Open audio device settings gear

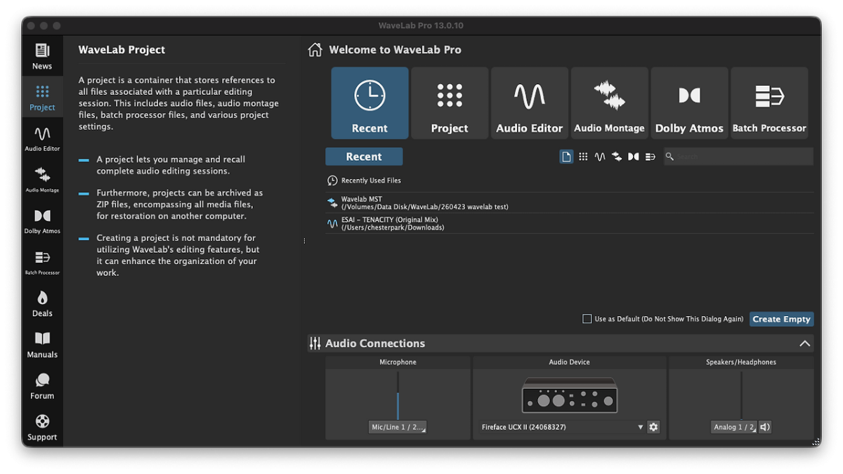(x=653, y=427)
